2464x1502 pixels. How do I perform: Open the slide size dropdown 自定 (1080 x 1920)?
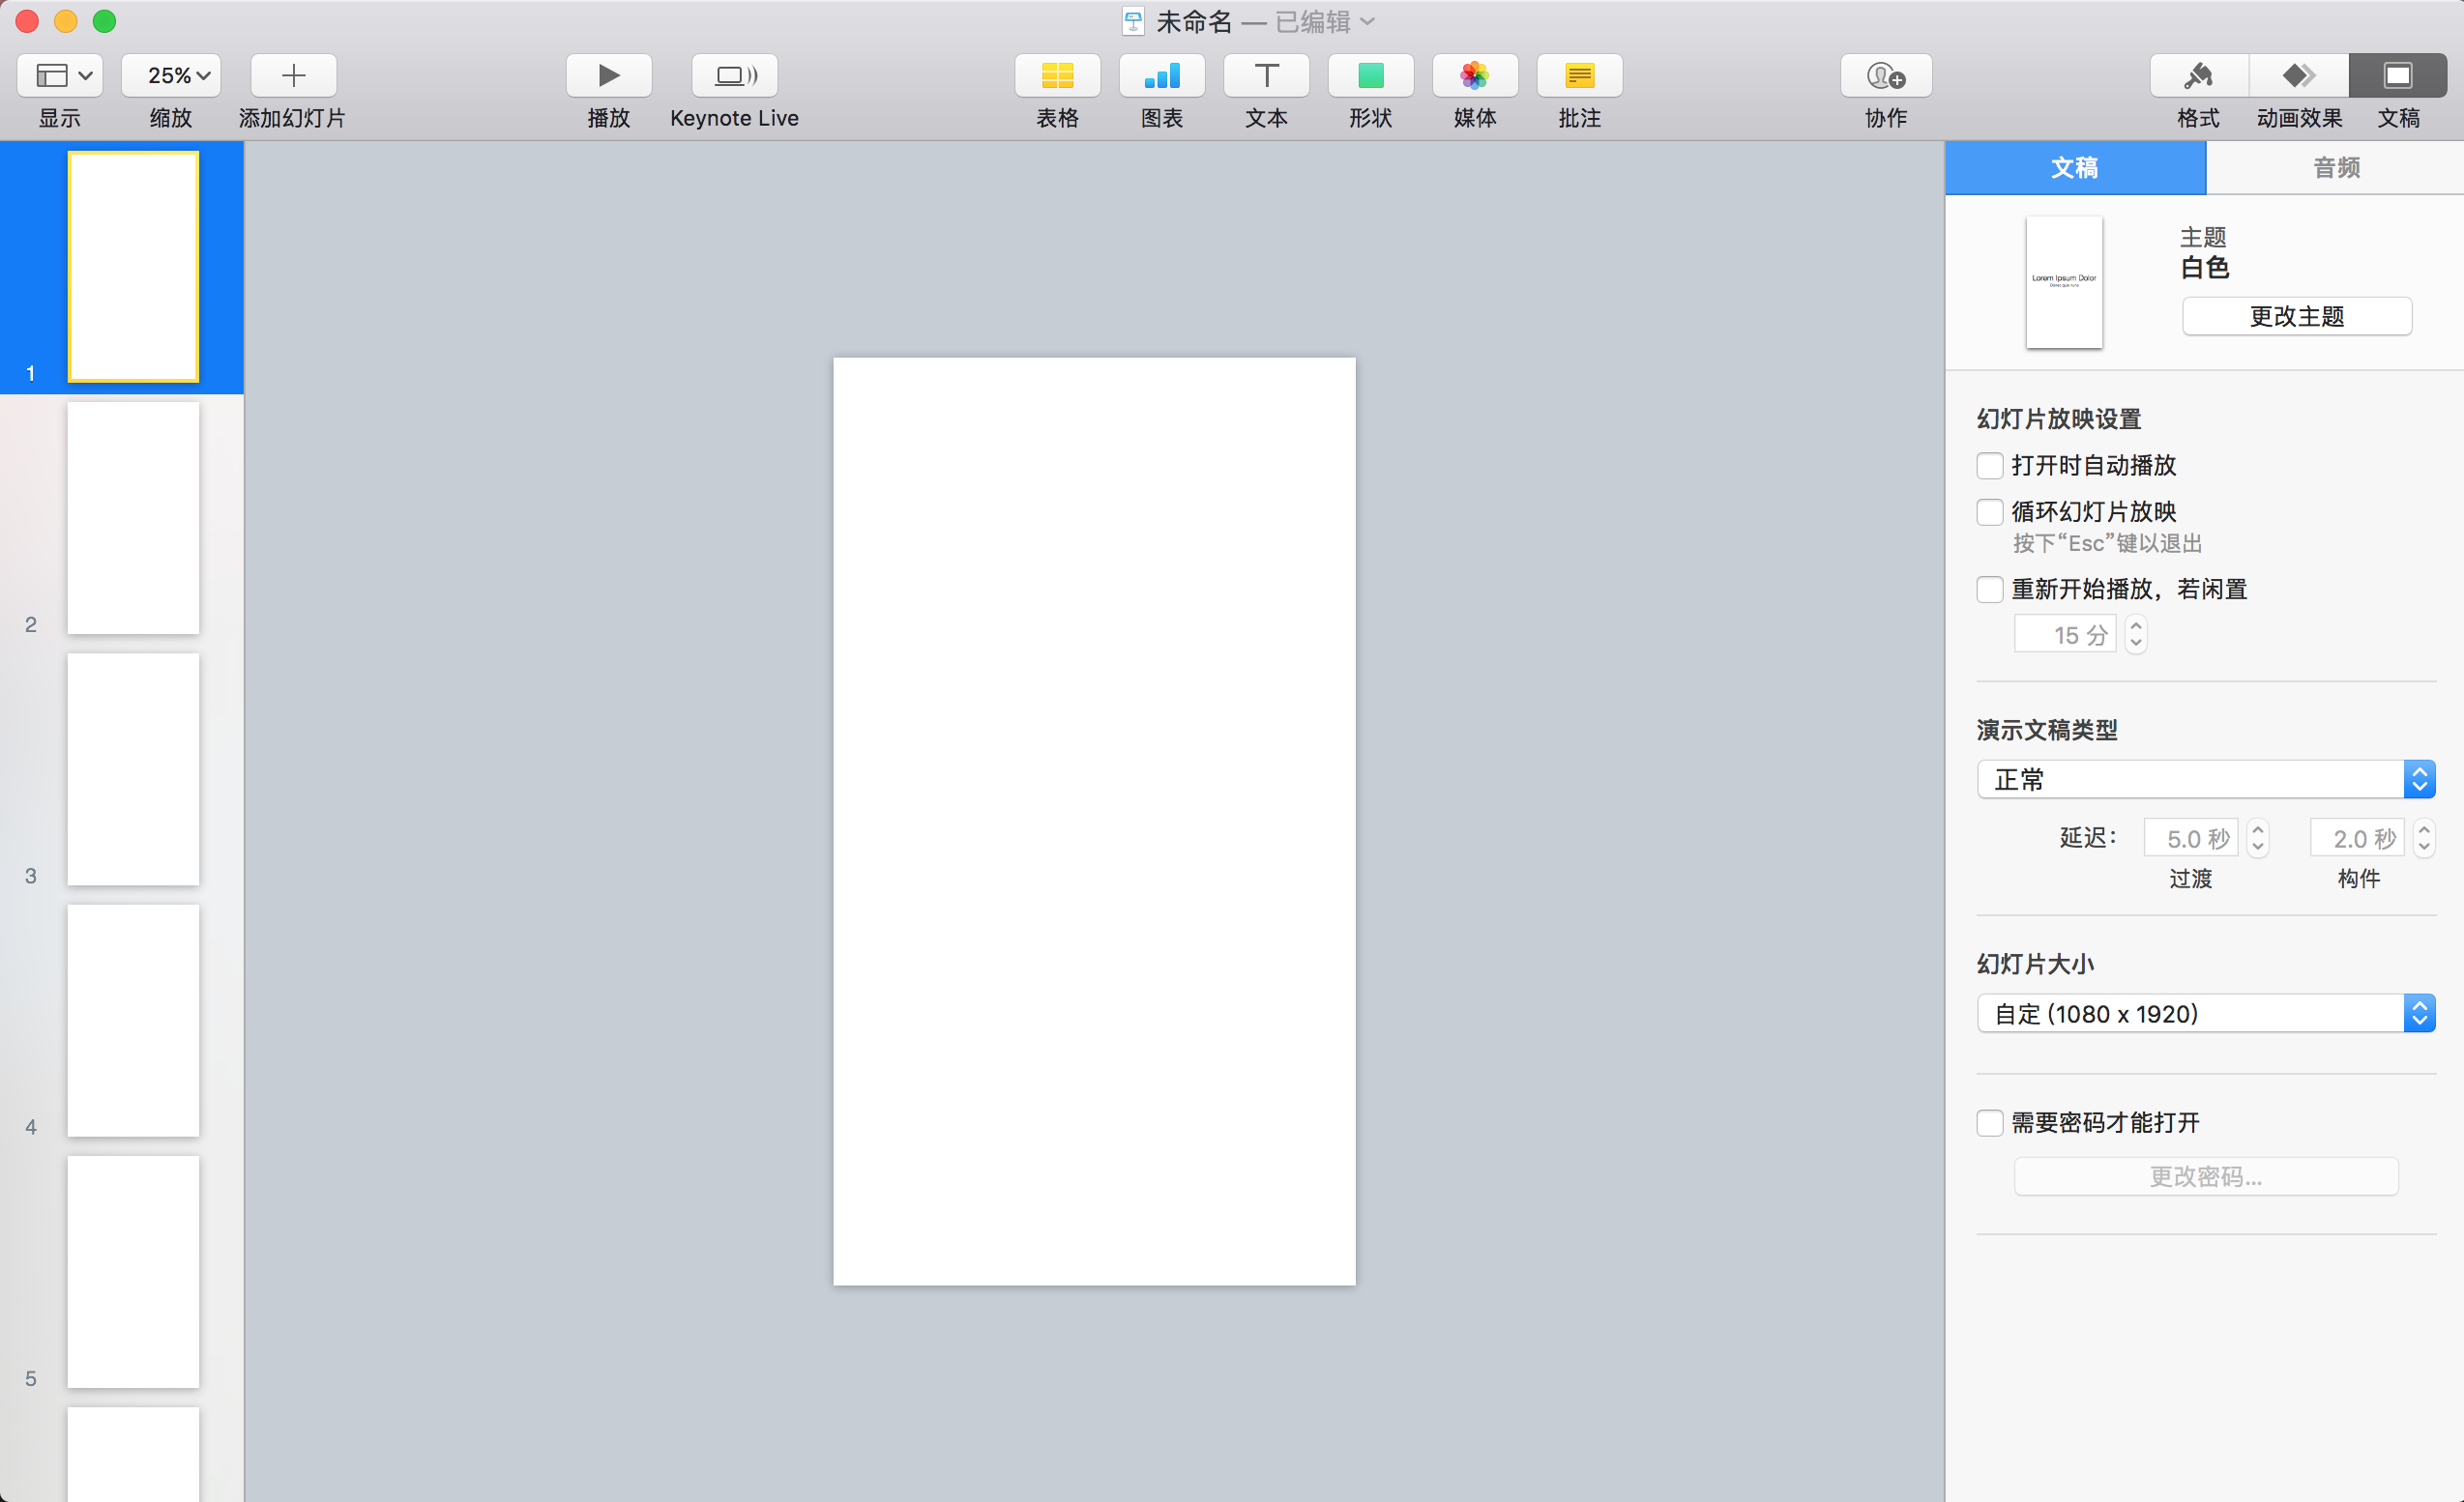(x=2206, y=1013)
